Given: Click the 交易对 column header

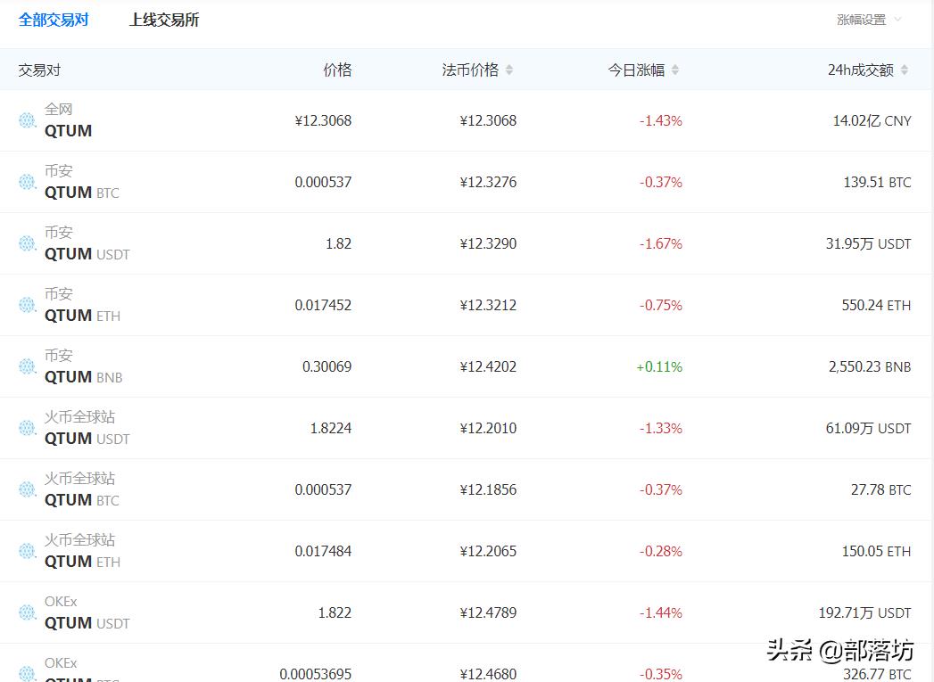Looking at the screenshot, I should click(39, 70).
